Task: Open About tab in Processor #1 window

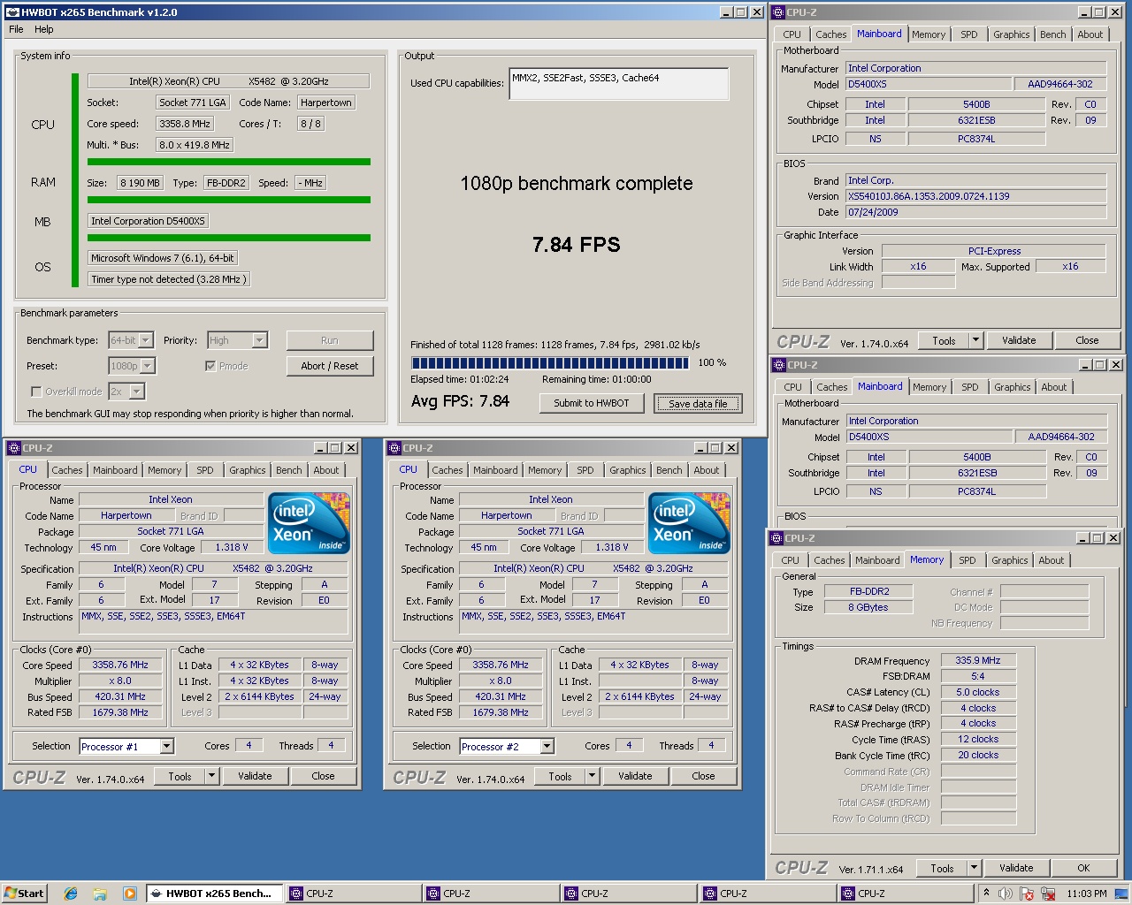Action: click(325, 470)
